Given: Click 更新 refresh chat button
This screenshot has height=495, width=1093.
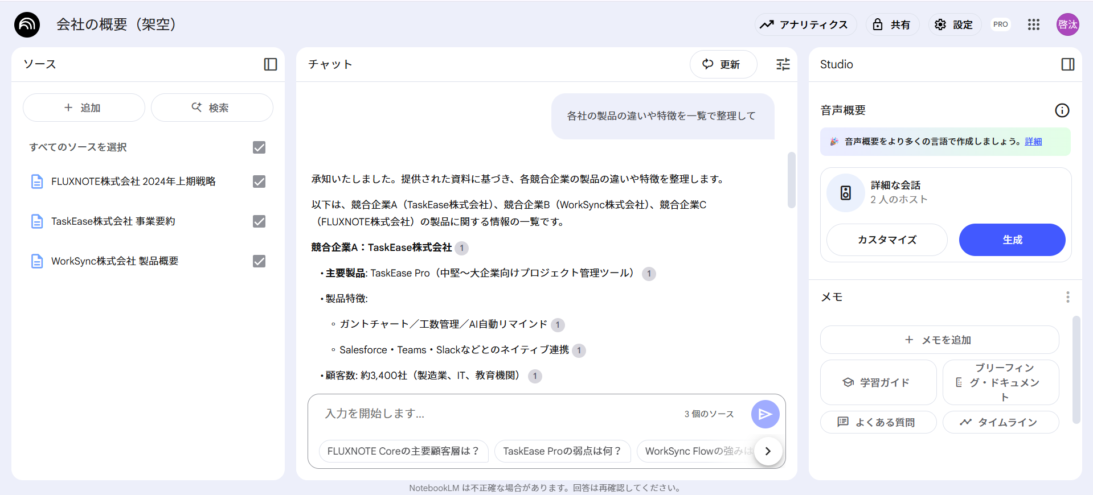Looking at the screenshot, I should [x=723, y=64].
